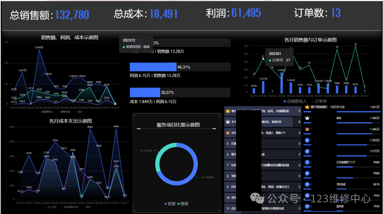The height and width of the screenshot is (214, 383).
Task: Click the gold crown atop the right sales leaderboard
Action: (307, 106)
